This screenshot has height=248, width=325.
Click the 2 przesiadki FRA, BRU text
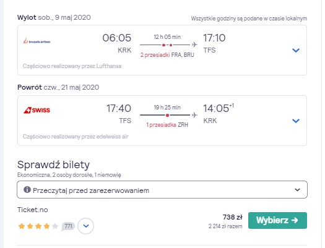pyautogui.click(x=167, y=55)
